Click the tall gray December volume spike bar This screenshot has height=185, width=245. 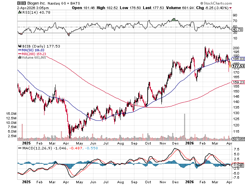(x=185, y=127)
